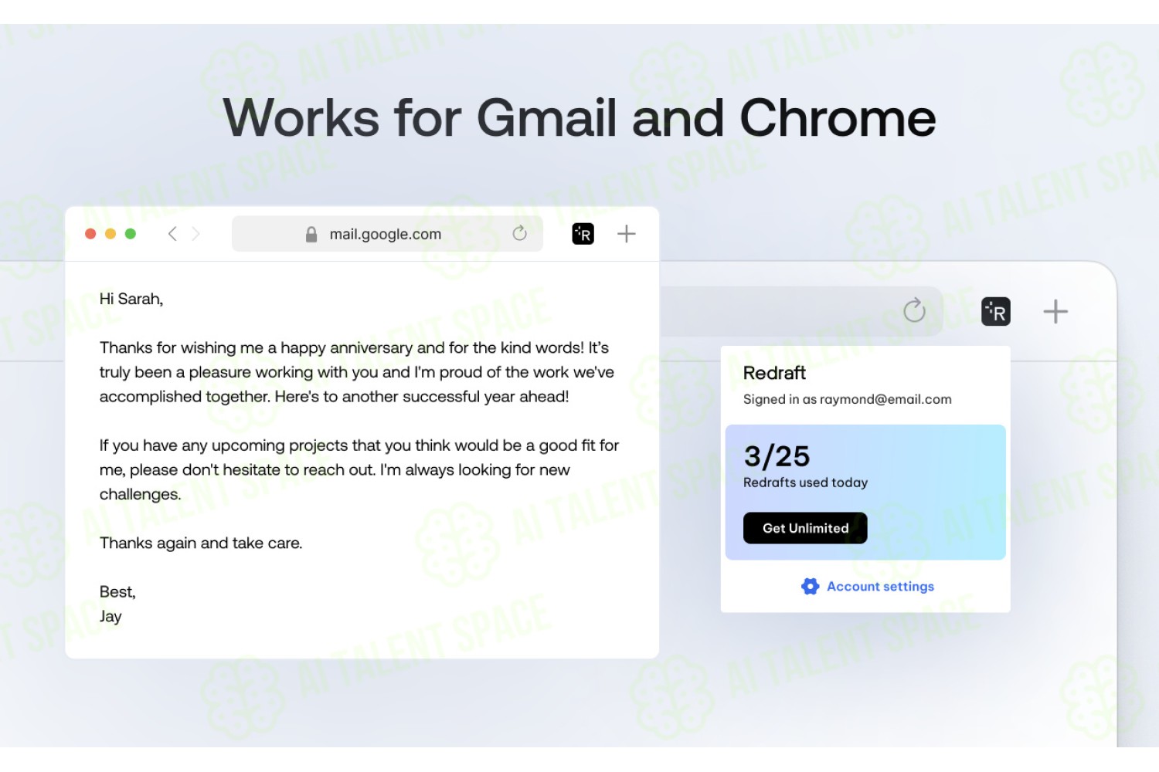This screenshot has height=772, width=1159.
Task: Click the 3/25 redrafts usage counter
Action: coord(777,456)
